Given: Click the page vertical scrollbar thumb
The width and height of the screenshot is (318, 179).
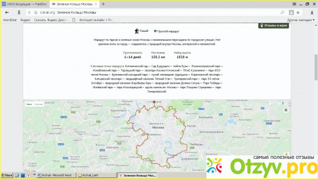Looking at the screenshot, I should click(316, 67).
